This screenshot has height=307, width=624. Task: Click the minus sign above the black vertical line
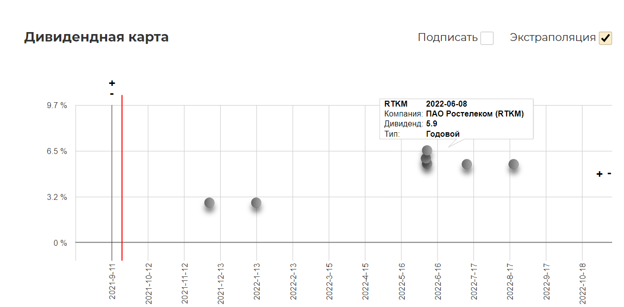tap(112, 94)
